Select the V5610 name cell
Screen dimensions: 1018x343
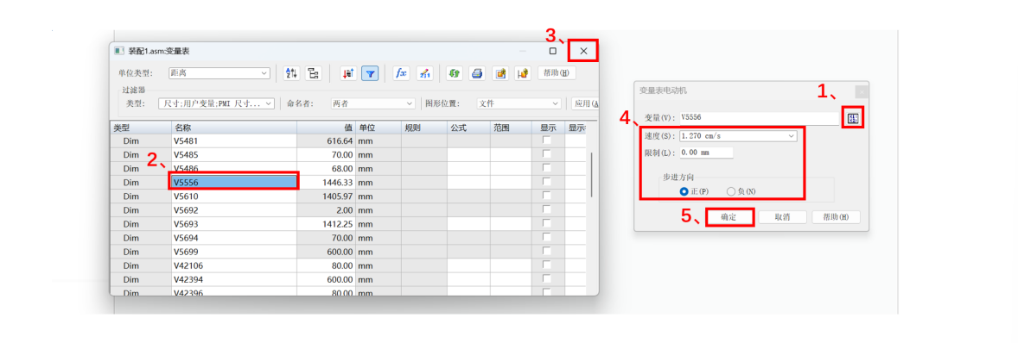tap(234, 196)
